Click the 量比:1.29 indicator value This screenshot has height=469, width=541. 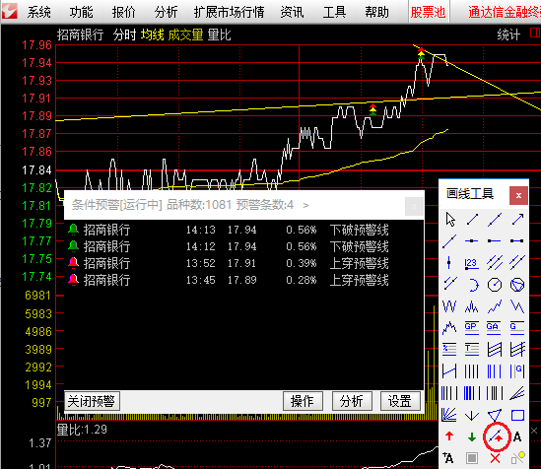click(x=82, y=430)
